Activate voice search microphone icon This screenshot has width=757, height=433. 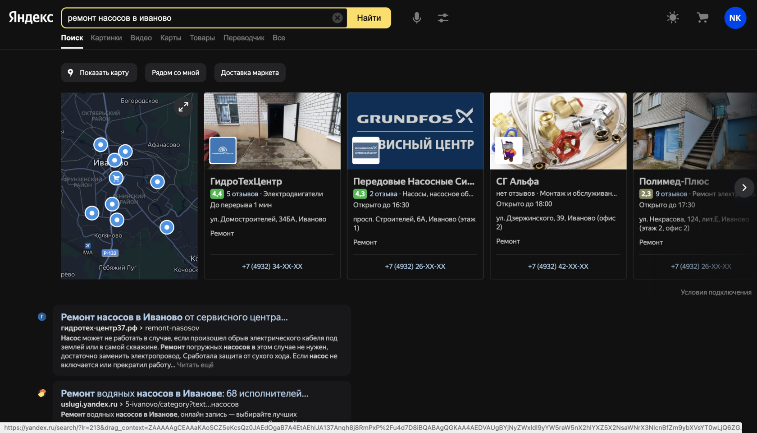click(x=417, y=18)
